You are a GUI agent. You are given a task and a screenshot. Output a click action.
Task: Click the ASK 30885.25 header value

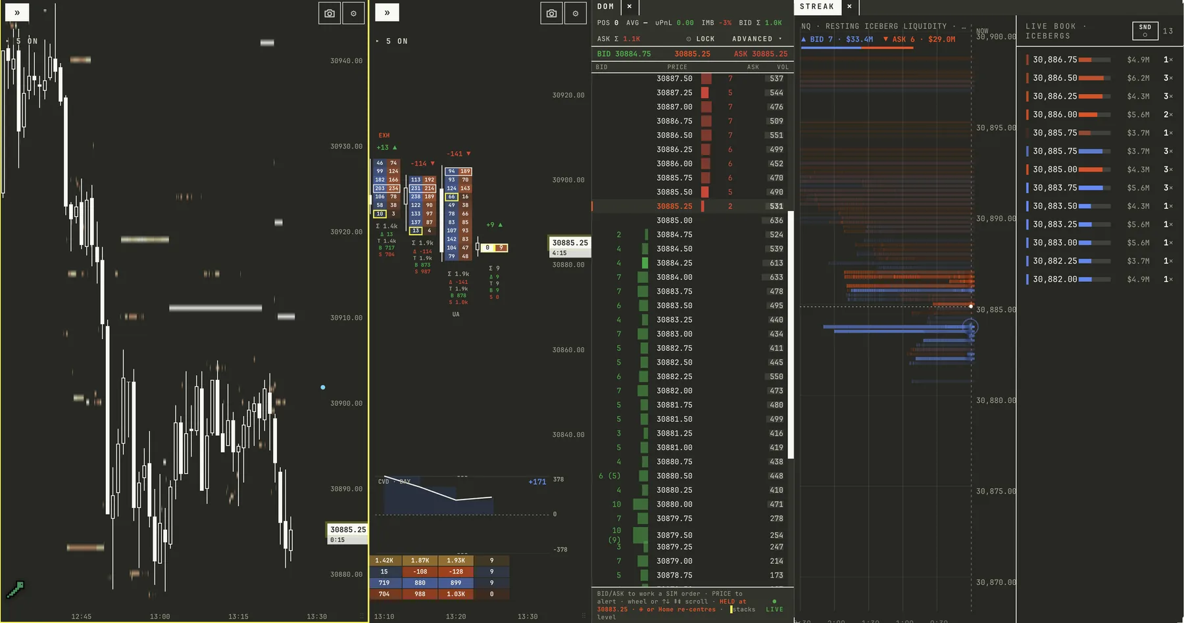click(x=760, y=54)
